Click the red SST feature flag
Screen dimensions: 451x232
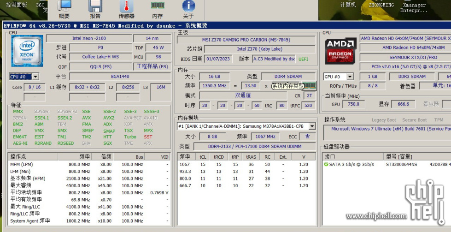point(148,137)
